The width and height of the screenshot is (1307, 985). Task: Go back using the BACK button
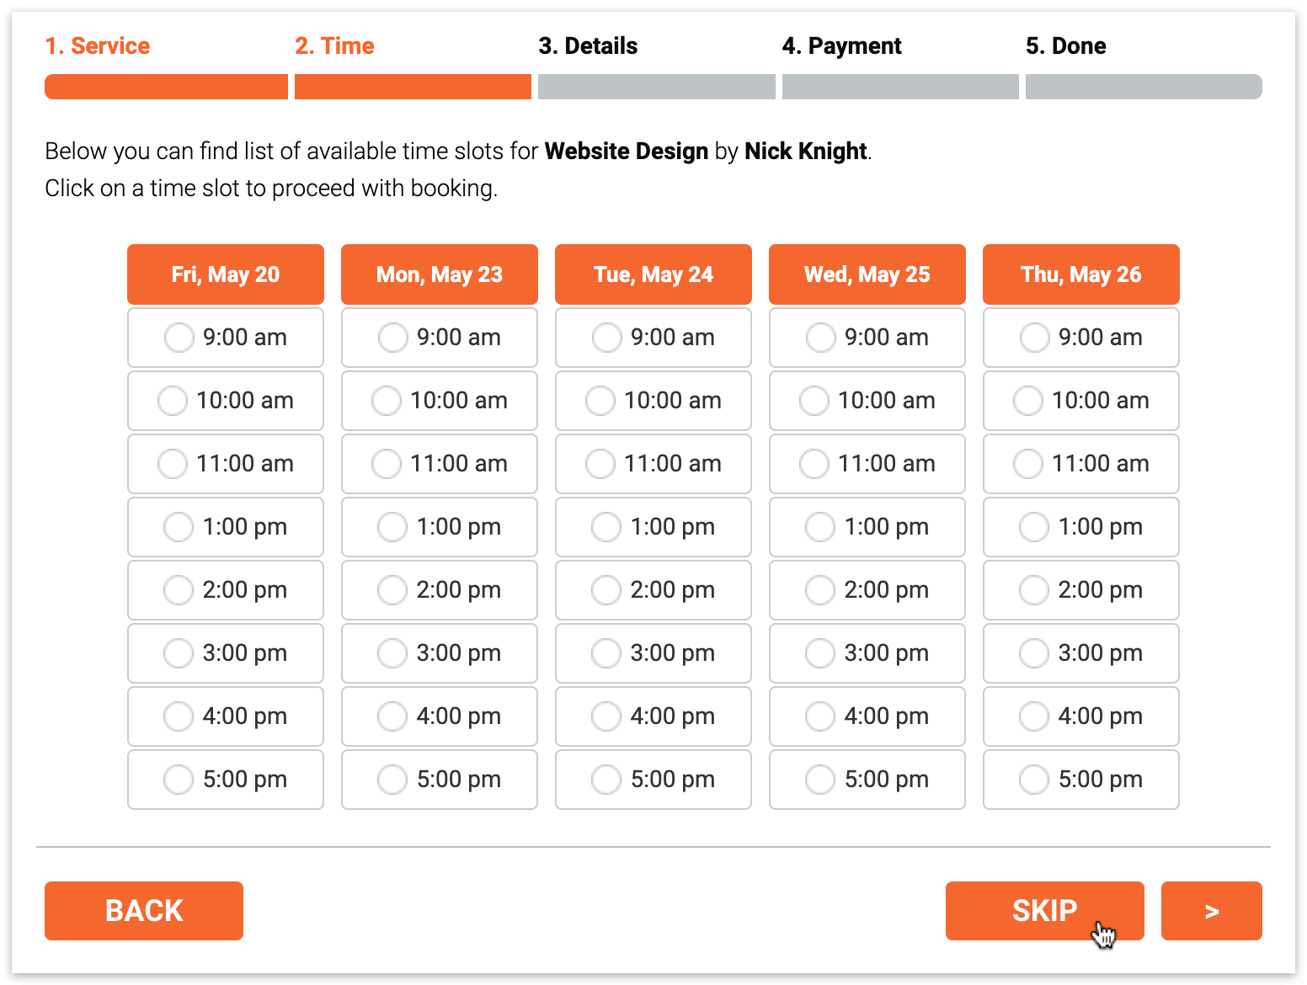143,910
